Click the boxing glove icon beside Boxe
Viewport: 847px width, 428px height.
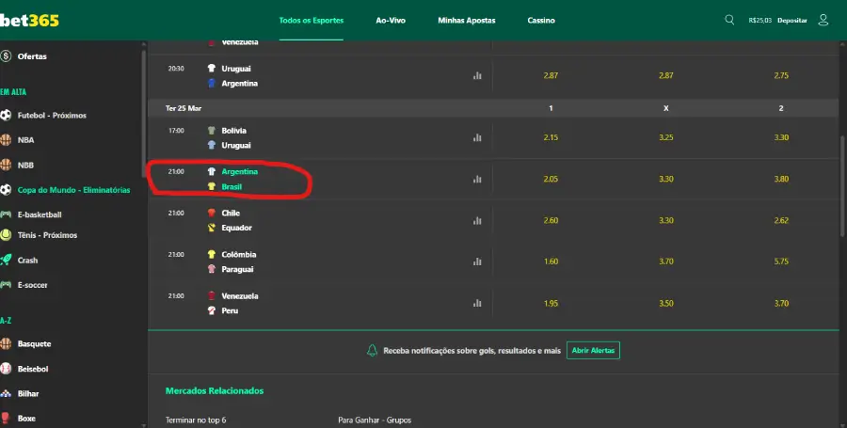click(x=6, y=419)
